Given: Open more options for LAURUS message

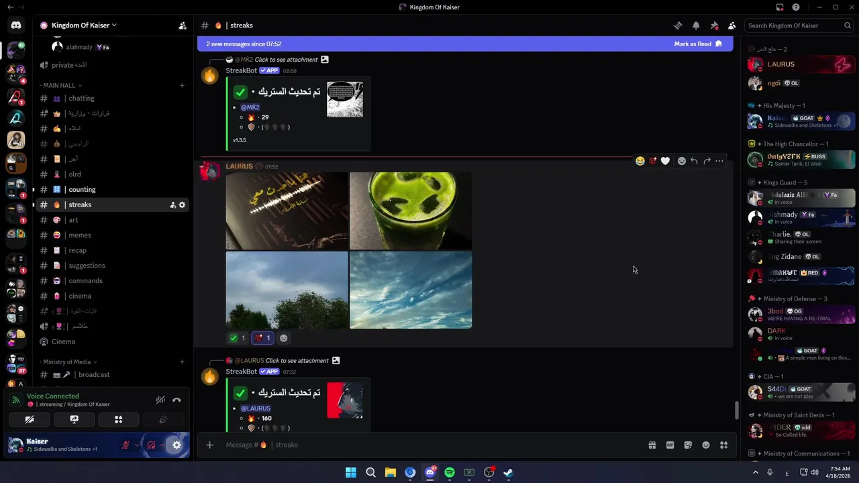Looking at the screenshot, I should click(x=719, y=161).
